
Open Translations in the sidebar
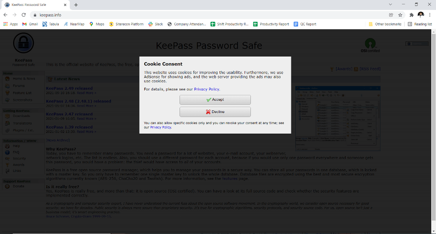[x=22, y=124]
